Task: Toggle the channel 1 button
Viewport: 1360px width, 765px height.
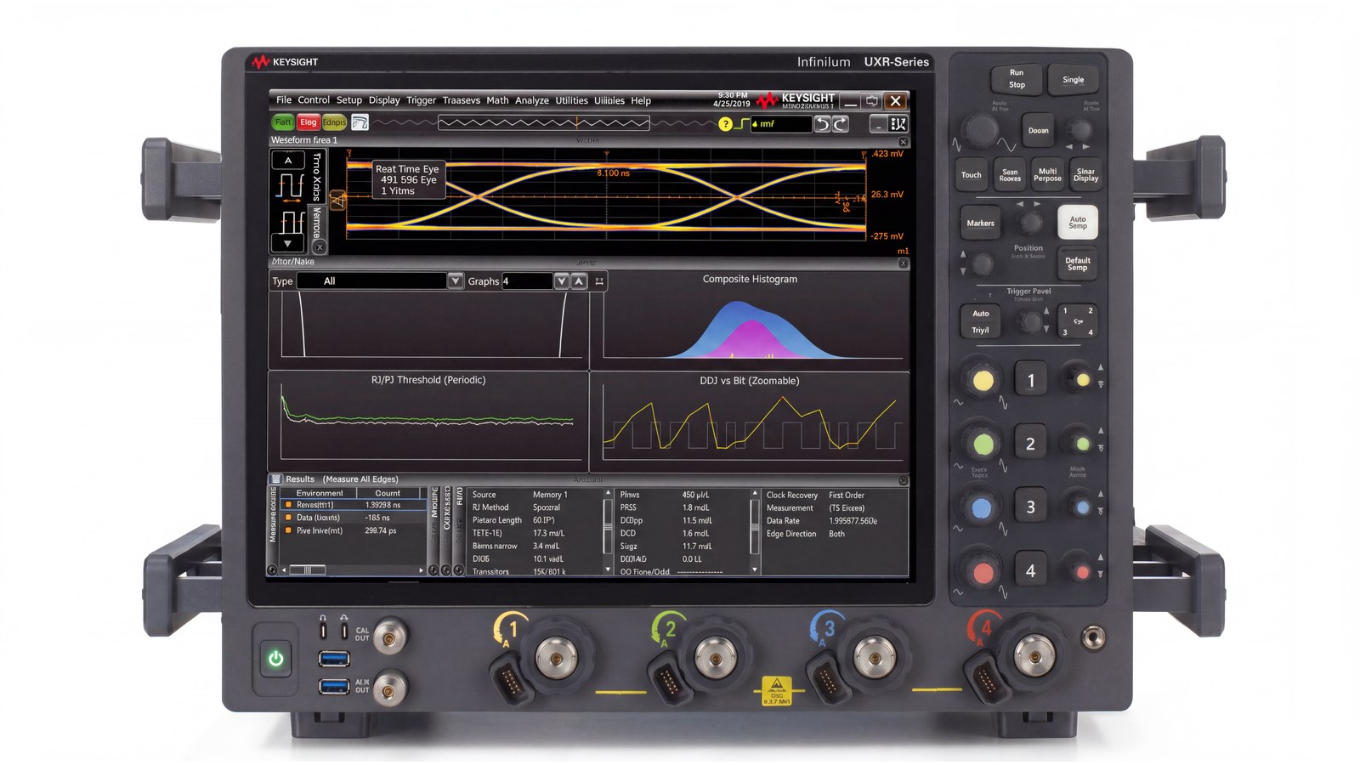Action: 1030,380
